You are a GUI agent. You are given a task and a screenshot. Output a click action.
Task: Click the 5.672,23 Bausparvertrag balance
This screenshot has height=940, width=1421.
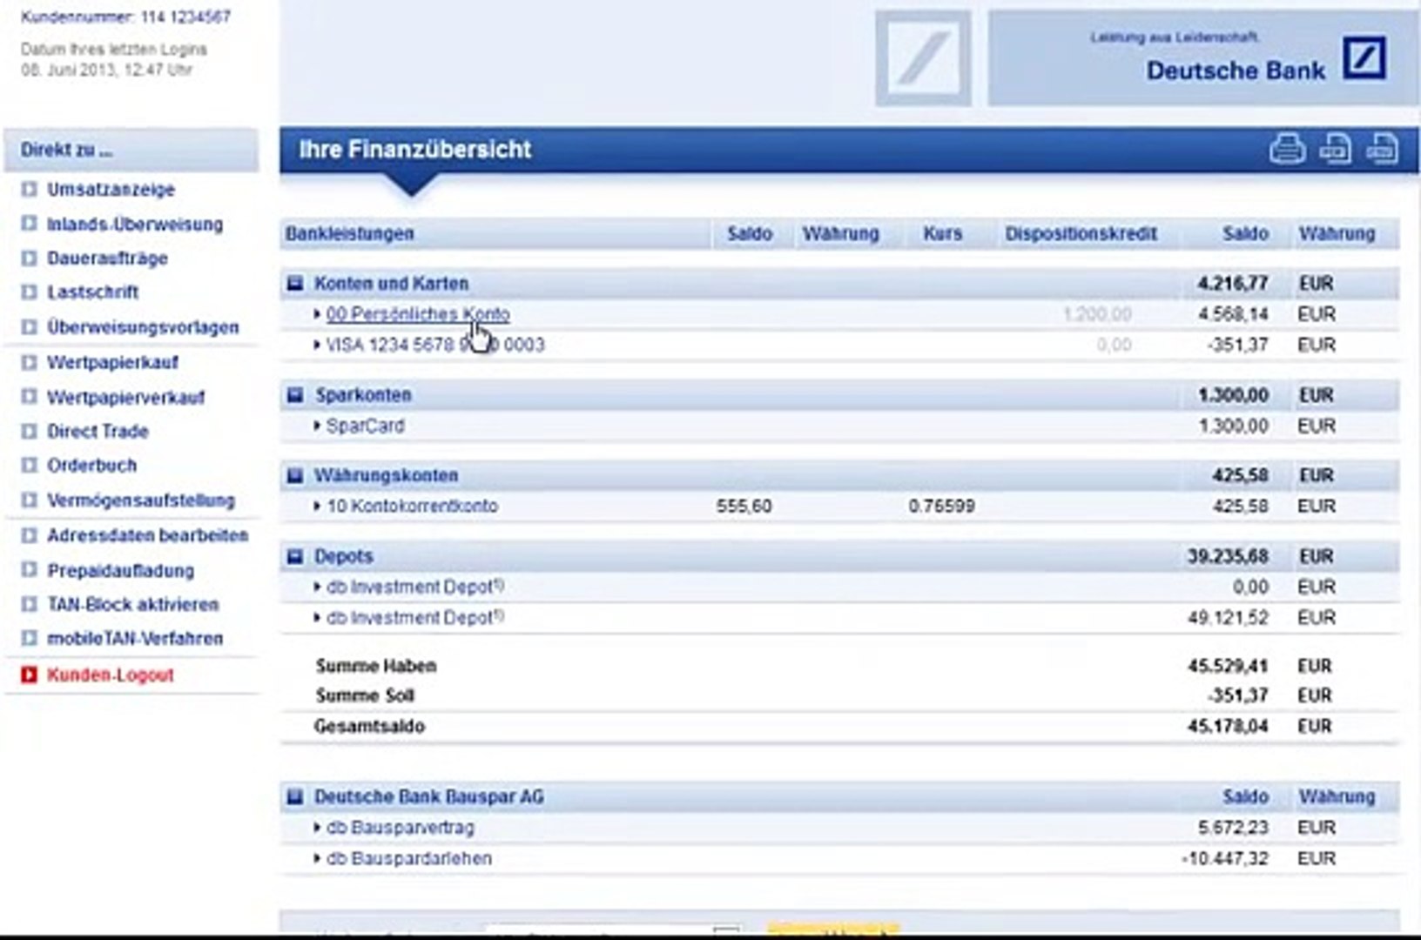[x=1233, y=827]
